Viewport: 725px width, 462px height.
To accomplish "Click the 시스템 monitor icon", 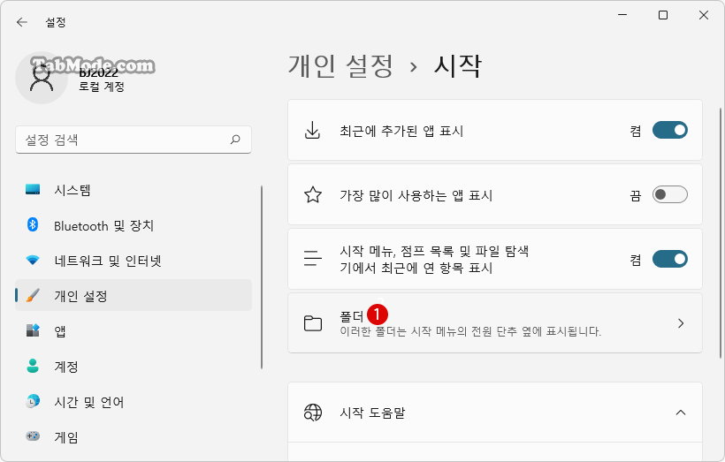I will click(33, 189).
